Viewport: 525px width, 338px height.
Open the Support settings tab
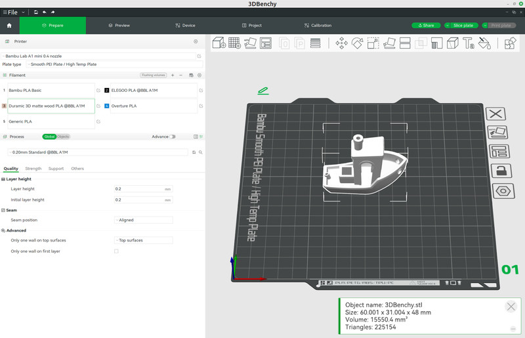click(x=56, y=169)
